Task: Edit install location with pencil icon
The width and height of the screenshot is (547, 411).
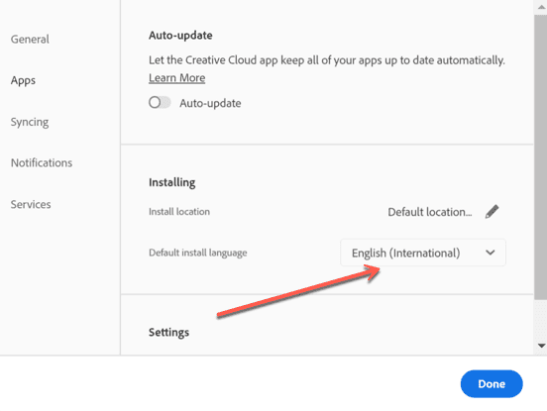Action: click(492, 212)
